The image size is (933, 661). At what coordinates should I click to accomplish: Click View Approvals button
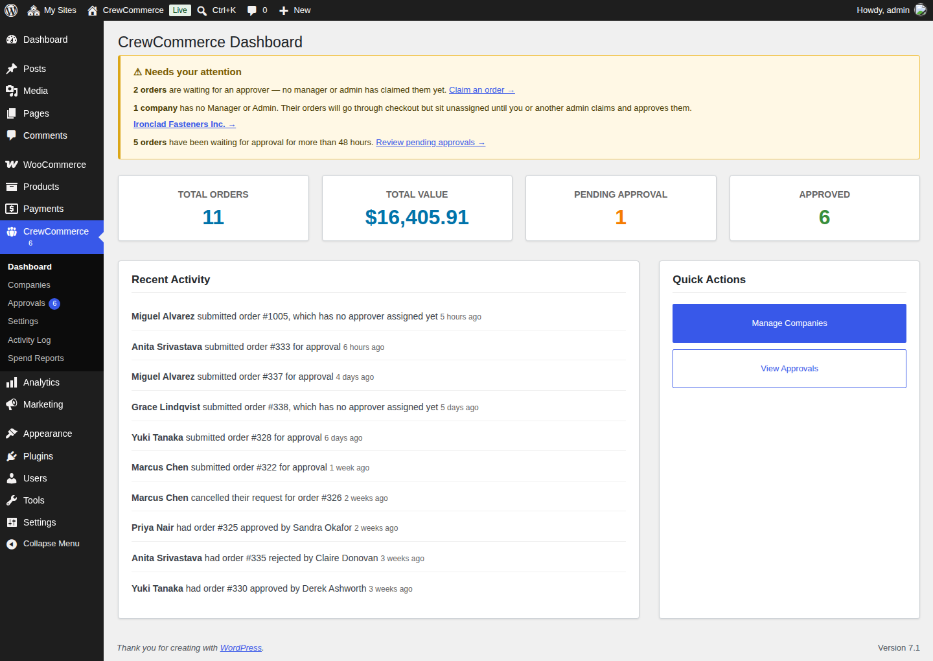789,369
